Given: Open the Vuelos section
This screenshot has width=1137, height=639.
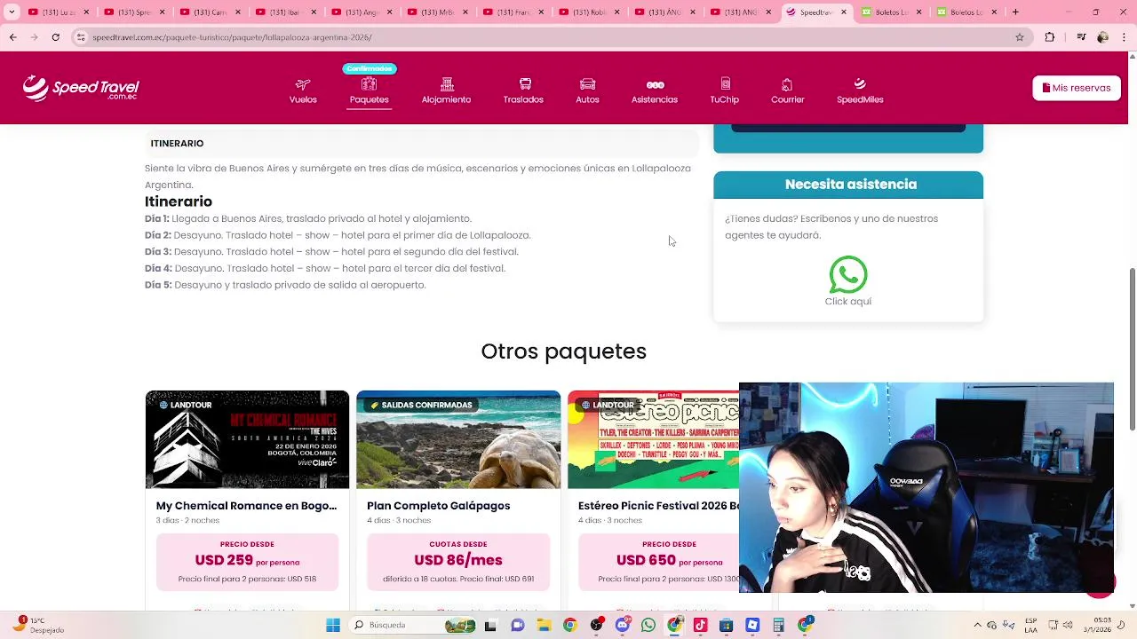Looking at the screenshot, I should click(x=303, y=91).
